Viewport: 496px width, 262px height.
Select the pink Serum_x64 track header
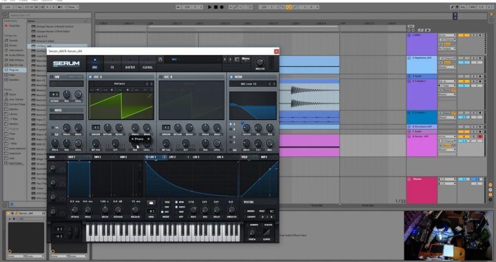click(422, 145)
